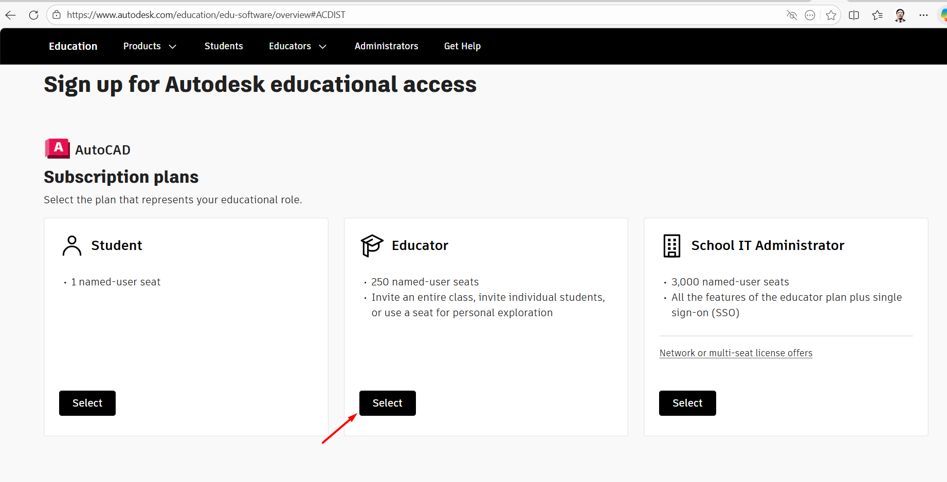
Task: Click the tracking prevention eye icon
Action: (792, 15)
